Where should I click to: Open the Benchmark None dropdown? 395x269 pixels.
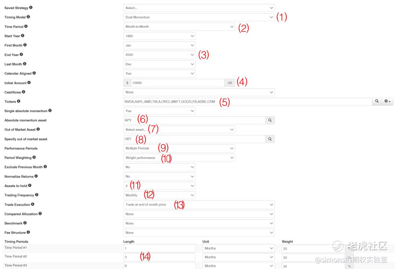(x=199, y=223)
